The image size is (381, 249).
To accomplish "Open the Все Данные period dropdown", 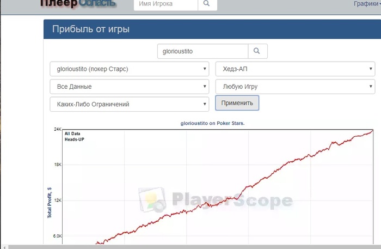I will tap(130, 87).
